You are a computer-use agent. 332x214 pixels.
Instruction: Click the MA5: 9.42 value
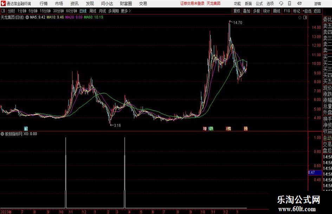(38, 17)
